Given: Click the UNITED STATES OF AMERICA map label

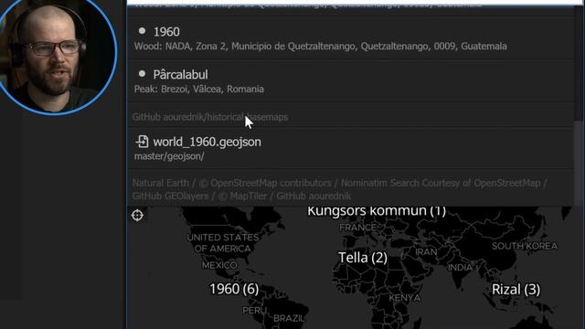Looking at the screenshot, I should [x=223, y=243].
